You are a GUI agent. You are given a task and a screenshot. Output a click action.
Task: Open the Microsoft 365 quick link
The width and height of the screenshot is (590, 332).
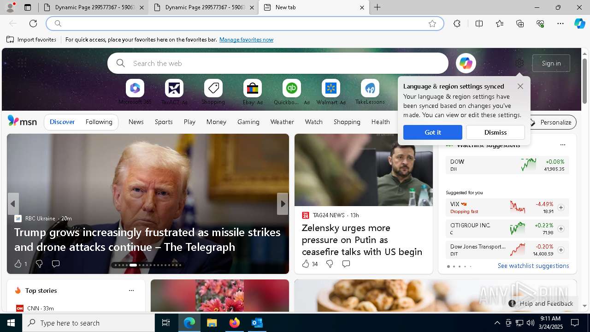pyautogui.click(x=135, y=92)
